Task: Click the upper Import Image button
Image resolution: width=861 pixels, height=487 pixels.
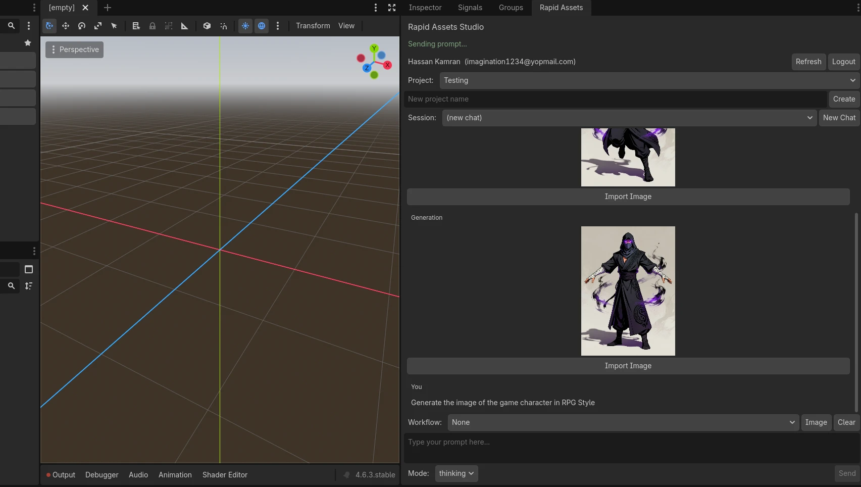Action: point(628,197)
